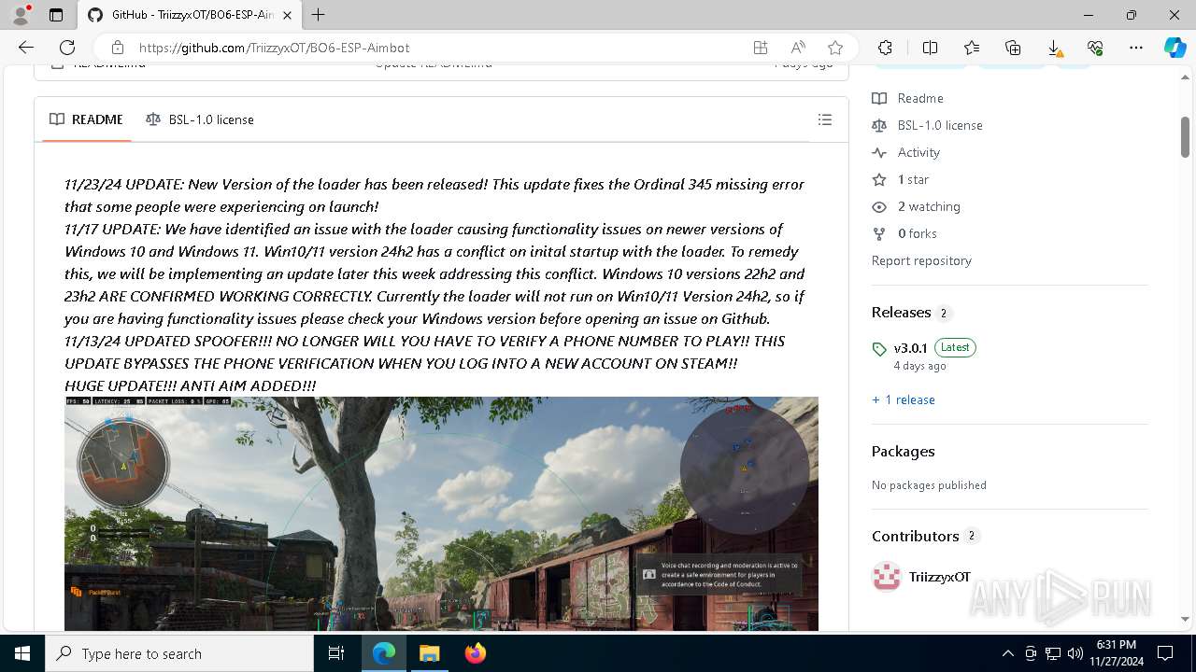
Task: Click the taskbar search box
Action: [x=179, y=653]
